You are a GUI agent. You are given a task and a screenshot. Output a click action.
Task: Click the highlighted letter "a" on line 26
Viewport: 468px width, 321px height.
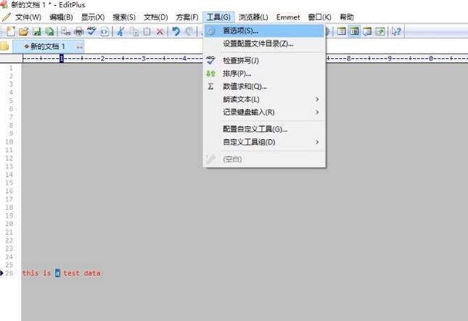pyautogui.click(x=57, y=273)
